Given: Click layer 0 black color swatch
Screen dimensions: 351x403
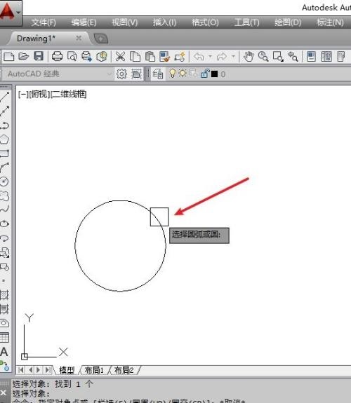Looking at the screenshot, I should (x=214, y=74).
